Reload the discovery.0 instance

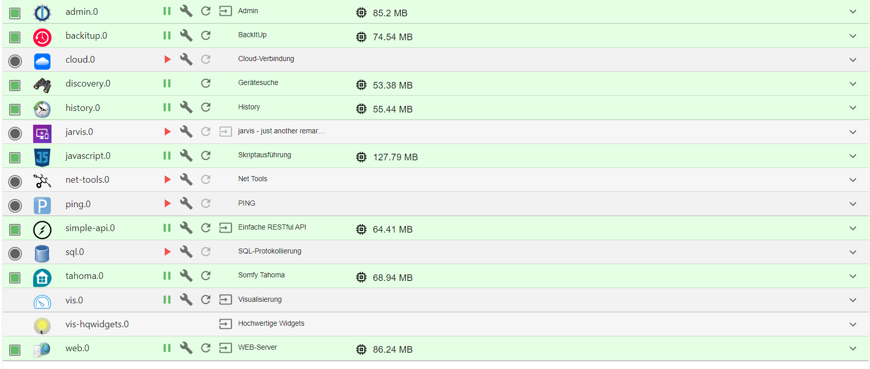(206, 83)
